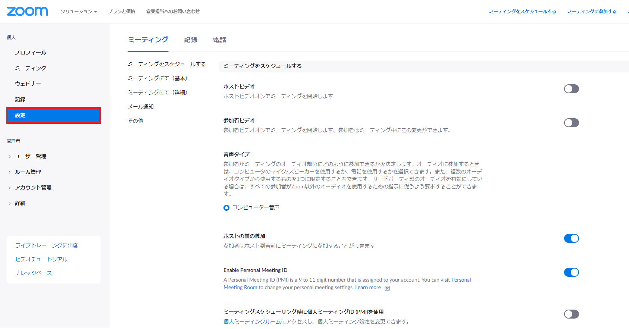This screenshot has width=629, height=329.
Task: Click ミーティングをスケジュールする header link
Action: point(523,12)
